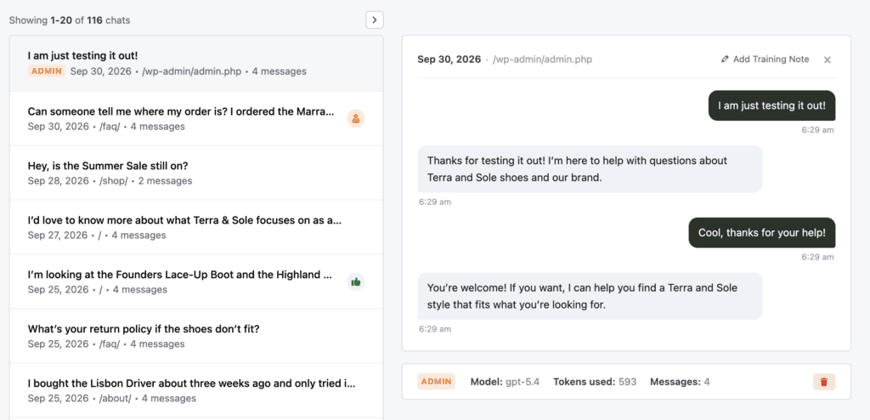870x420 pixels.
Task: Click the pencil icon beside Add Training Note
Action: 725,59
